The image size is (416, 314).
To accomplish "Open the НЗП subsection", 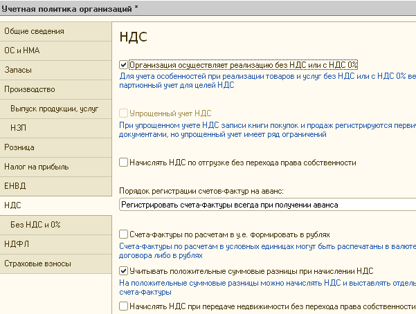I will click(x=55, y=128).
